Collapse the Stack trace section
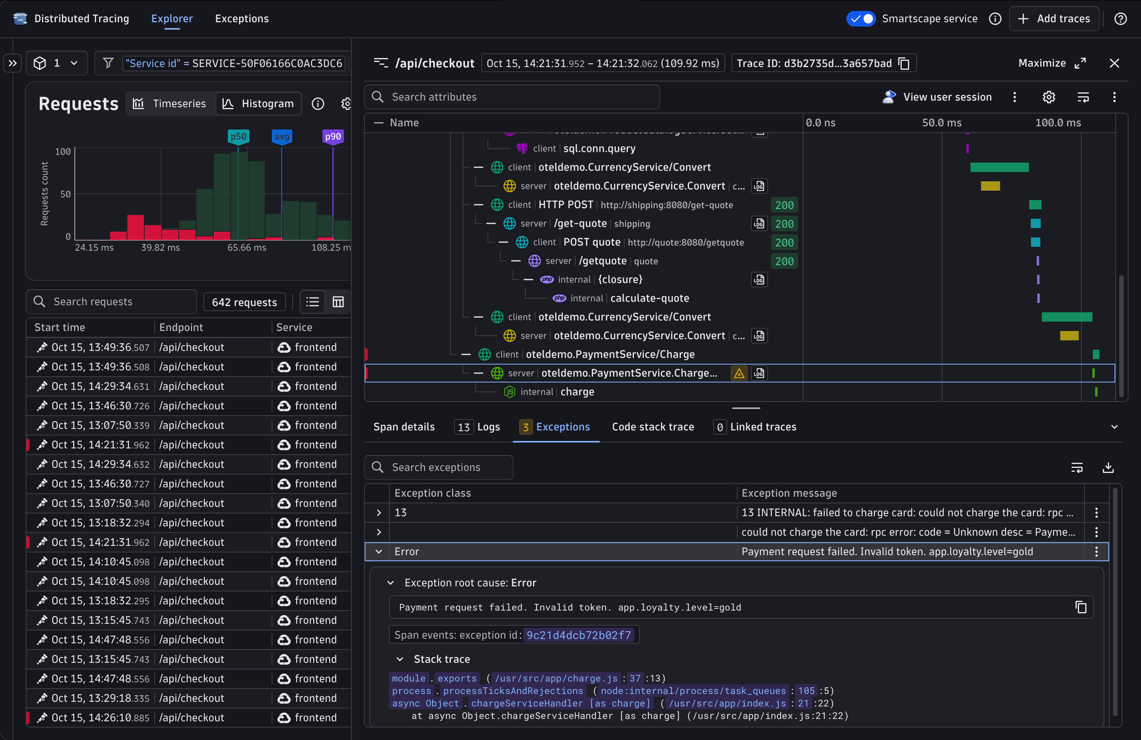 coord(400,659)
